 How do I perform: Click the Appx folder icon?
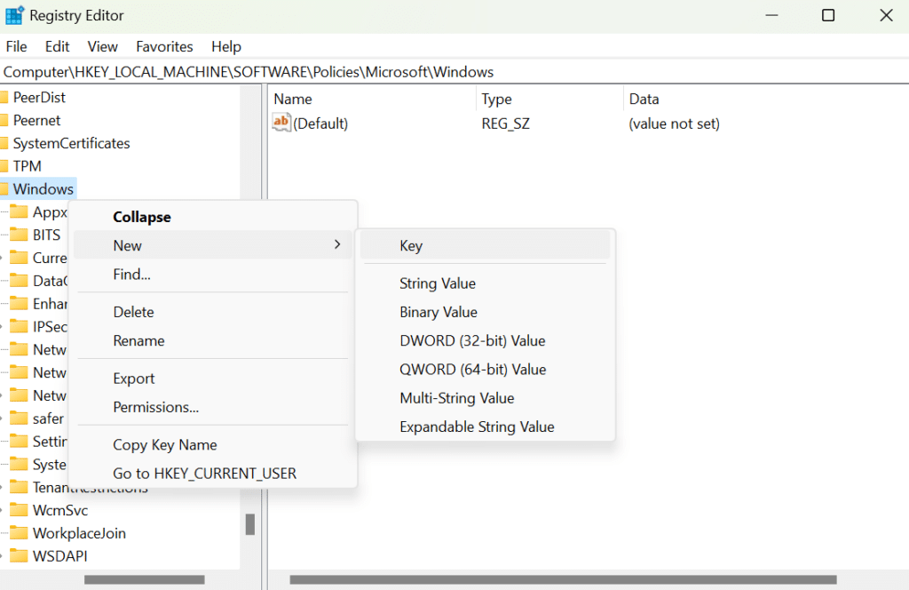20,211
